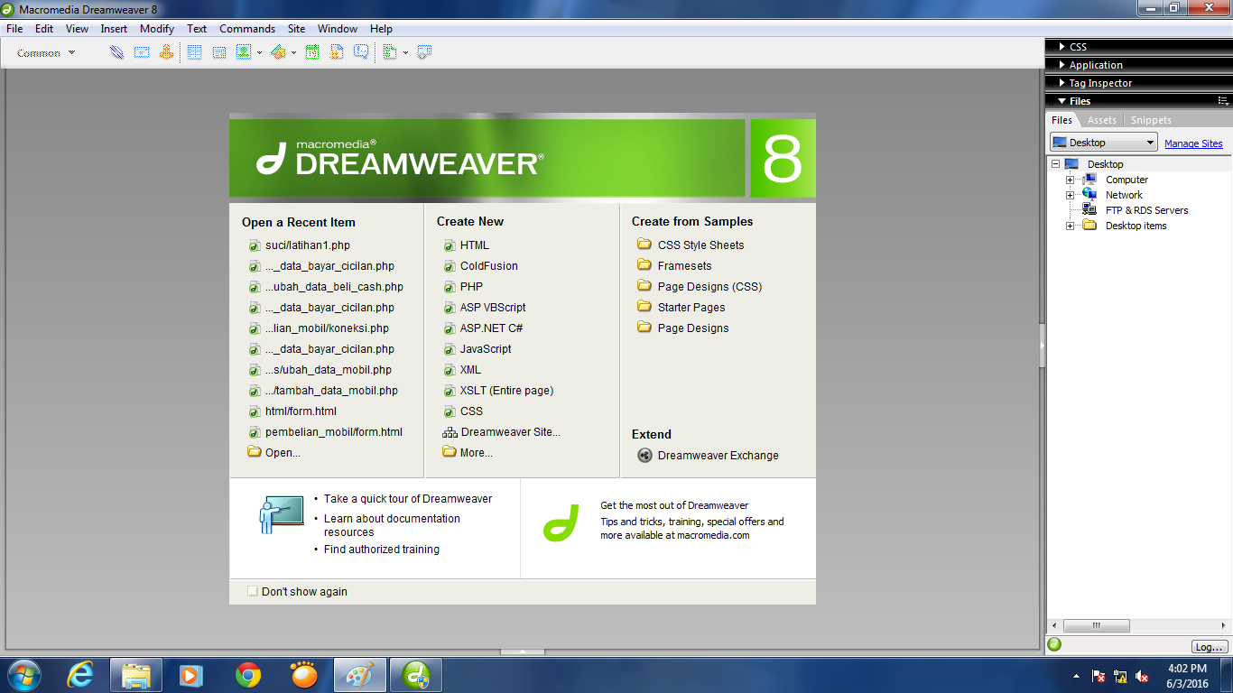The width and height of the screenshot is (1233, 693).
Task: Click the green status icon beside Log button
Action: (1054, 644)
